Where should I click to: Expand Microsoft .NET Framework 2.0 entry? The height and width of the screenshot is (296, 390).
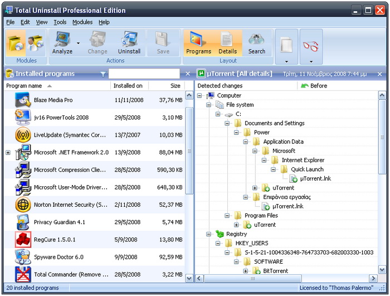coord(8,153)
